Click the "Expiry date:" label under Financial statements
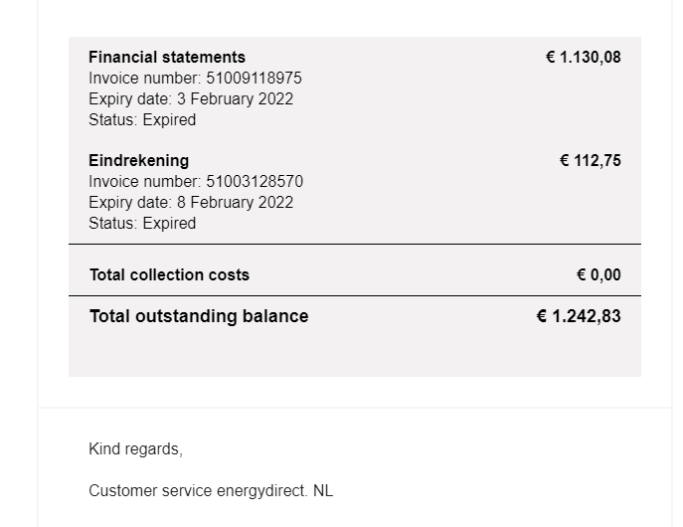This screenshot has width=683, height=527. (x=129, y=99)
